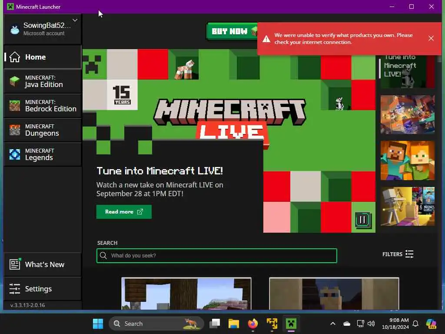445x334 pixels.
Task: Click the Dungeons block icon
Action: click(x=15, y=130)
